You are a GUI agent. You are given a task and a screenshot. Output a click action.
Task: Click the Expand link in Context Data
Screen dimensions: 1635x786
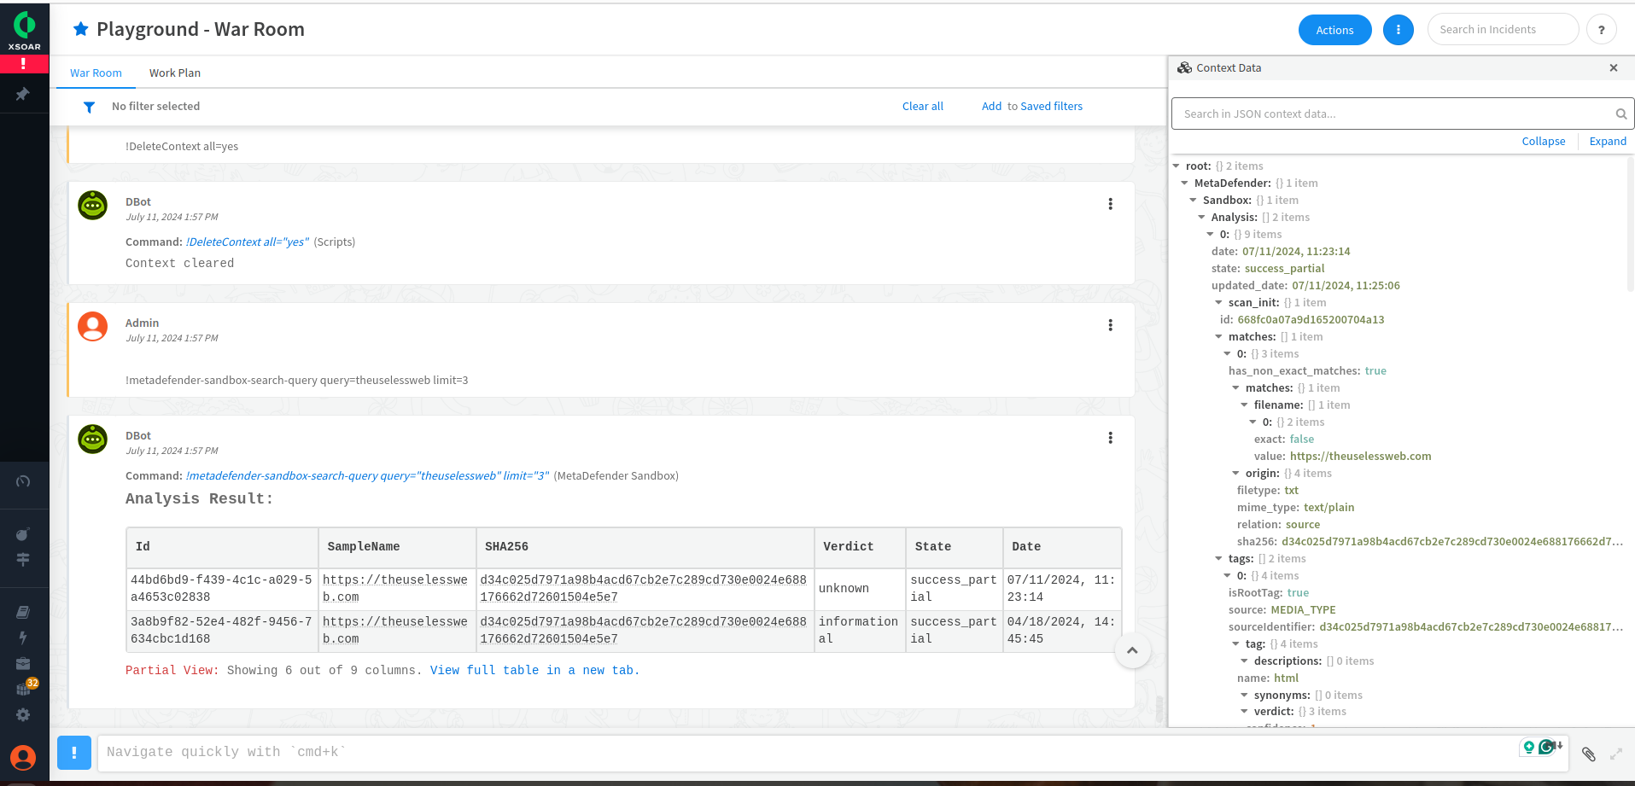(x=1608, y=142)
